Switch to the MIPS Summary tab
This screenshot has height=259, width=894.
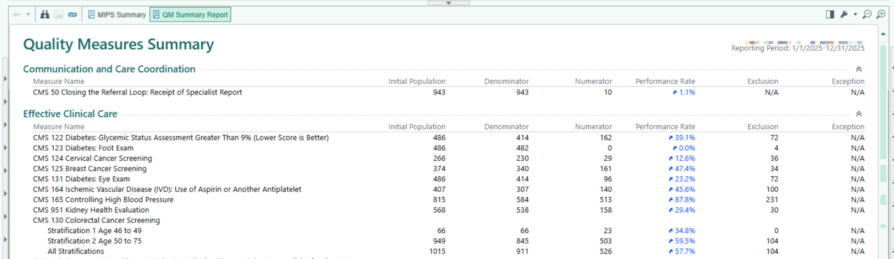tap(117, 15)
